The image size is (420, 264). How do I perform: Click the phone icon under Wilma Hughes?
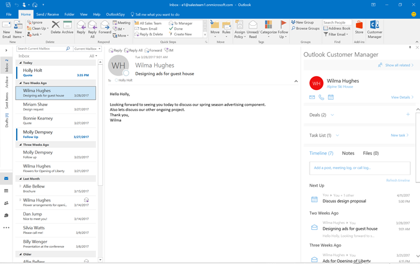pyautogui.click(x=321, y=97)
